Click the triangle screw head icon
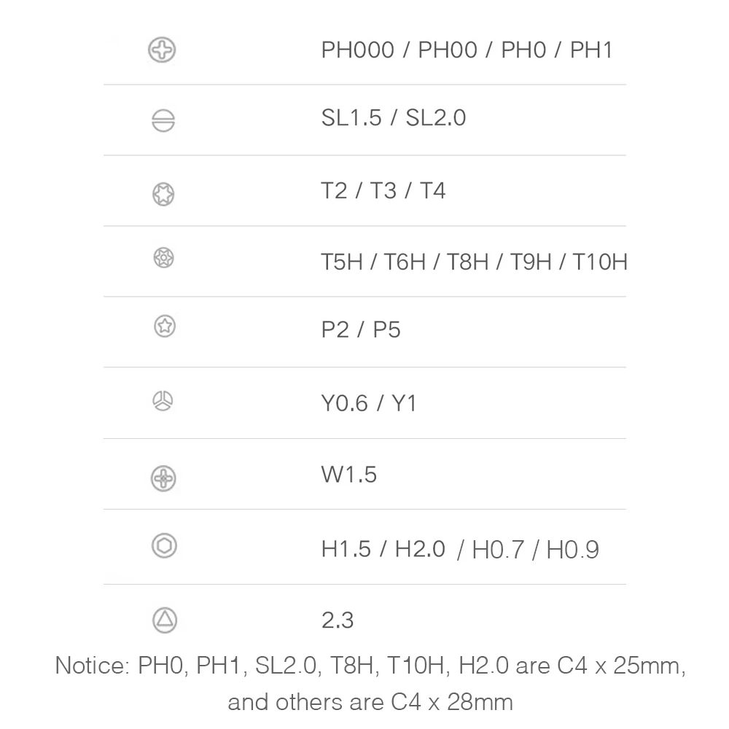The image size is (729, 729). (164, 620)
